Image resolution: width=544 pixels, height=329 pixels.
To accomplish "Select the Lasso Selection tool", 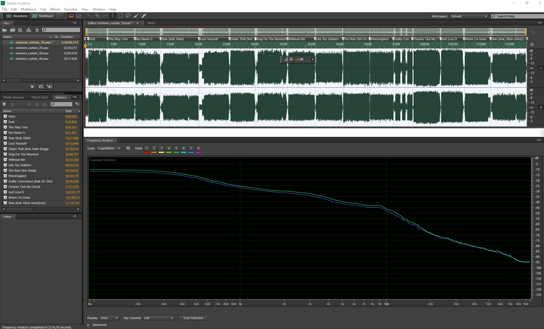I will [x=128, y=16].
